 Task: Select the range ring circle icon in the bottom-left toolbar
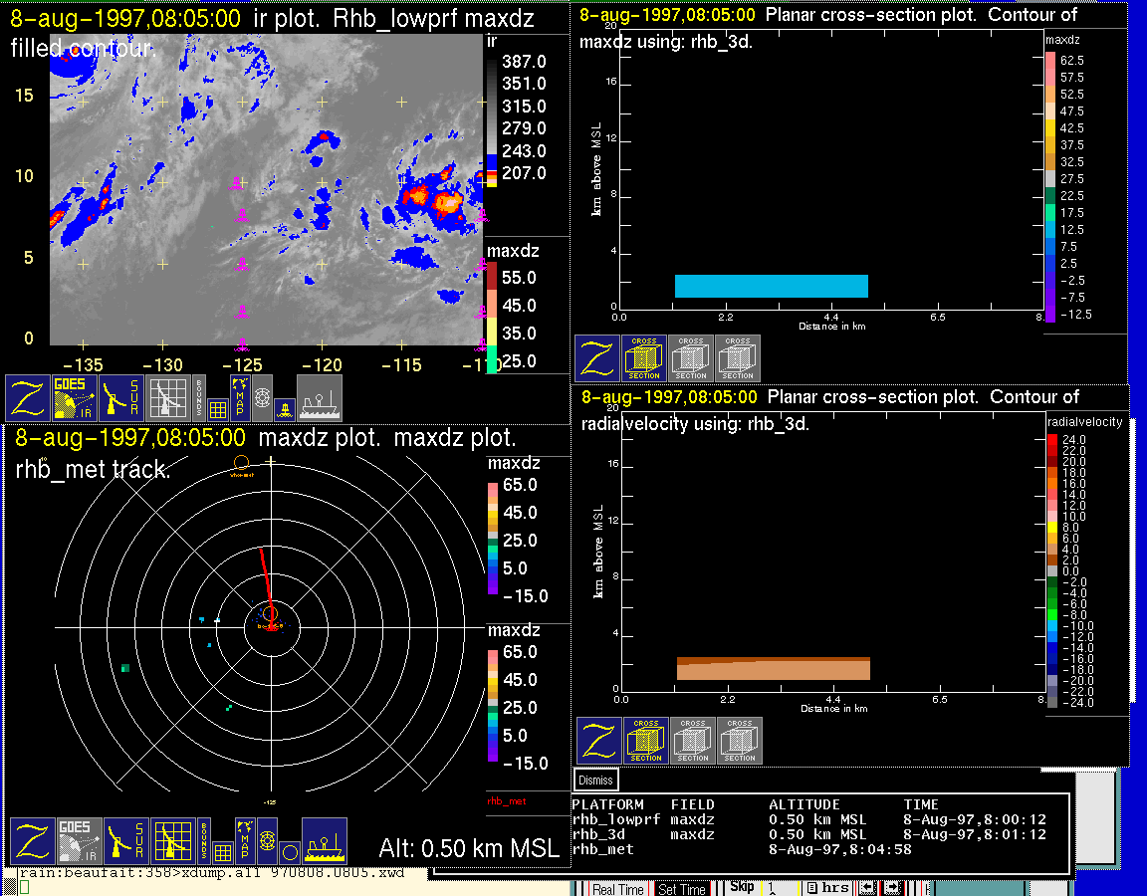pyautogui.click(x=289, y=852)
